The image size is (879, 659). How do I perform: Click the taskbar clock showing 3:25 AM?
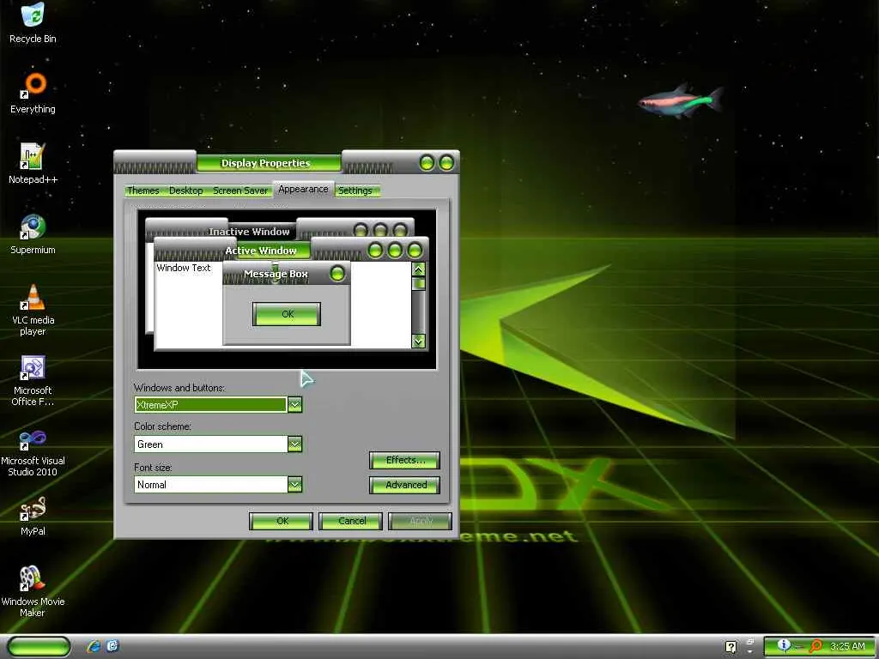[847, 646]
